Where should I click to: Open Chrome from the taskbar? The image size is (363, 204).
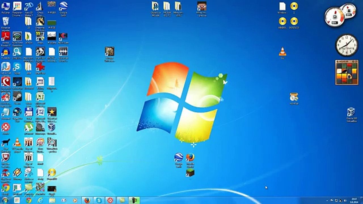coord(29,200)
